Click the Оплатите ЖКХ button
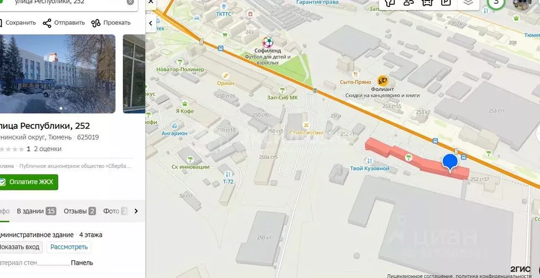The width and height of the screenshot is (540, 278). 28,182
